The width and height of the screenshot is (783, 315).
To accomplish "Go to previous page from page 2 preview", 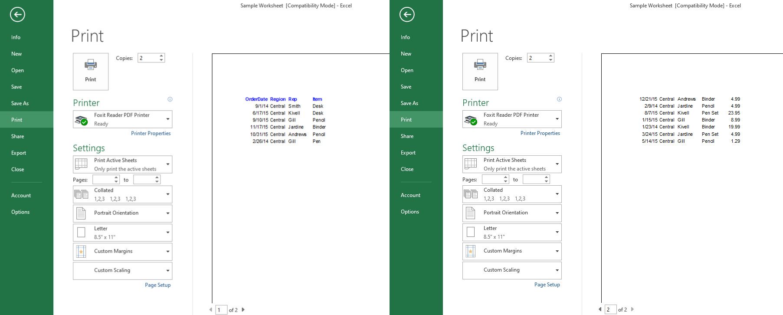I will click(600, 309).
